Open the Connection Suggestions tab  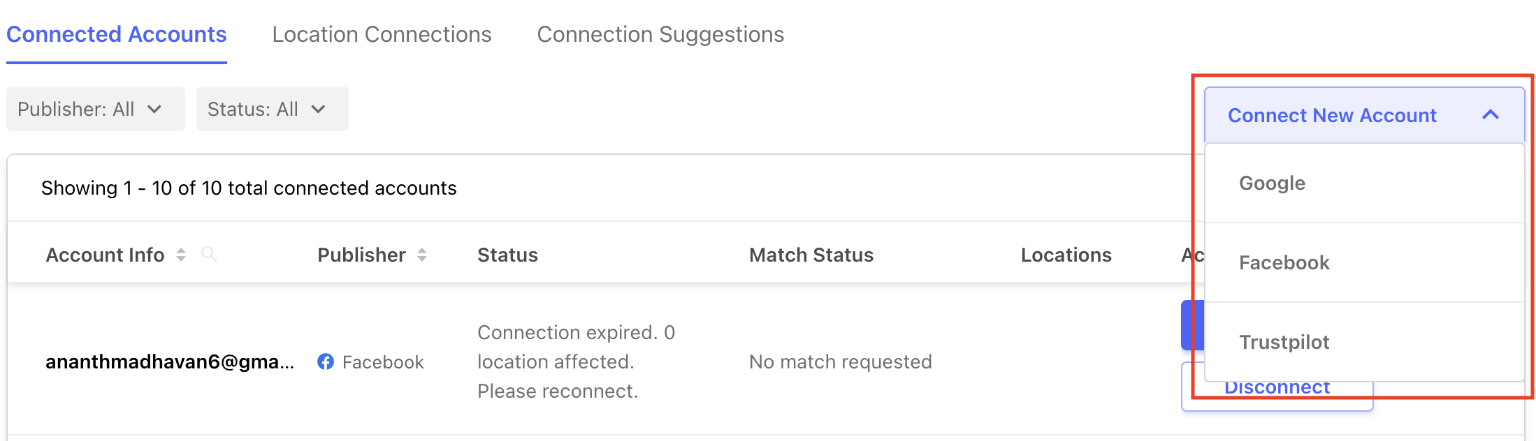pyautogui.click(x=660, y=34)
